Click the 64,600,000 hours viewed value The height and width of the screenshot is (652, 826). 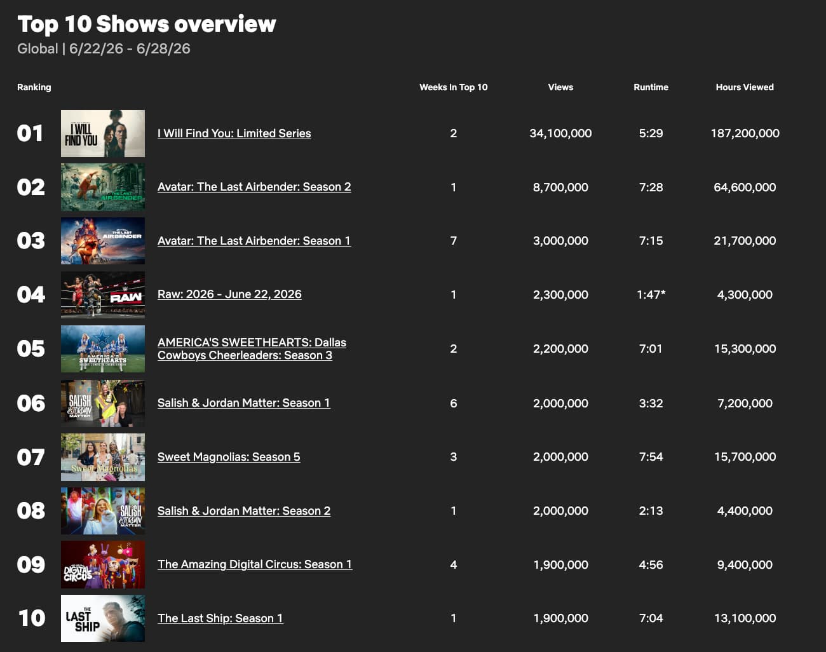(x=745, y=187)
